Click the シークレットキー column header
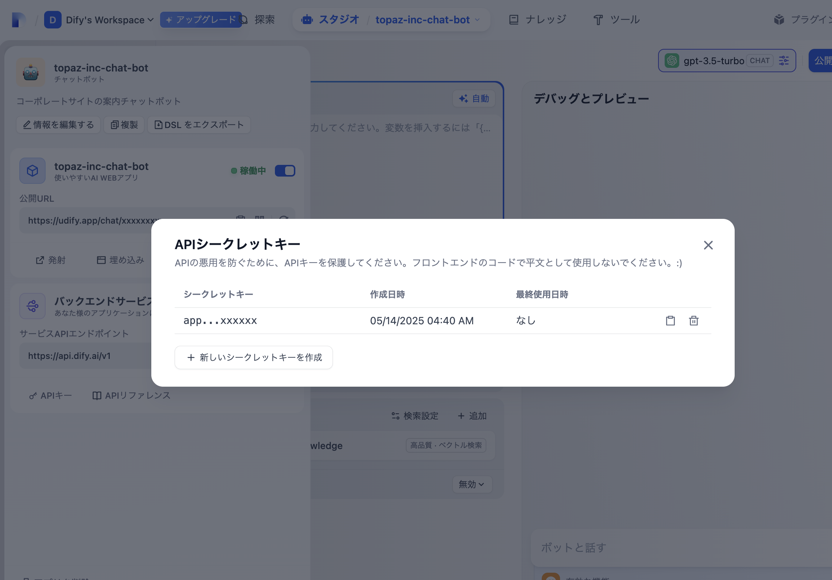 (218, 294)
